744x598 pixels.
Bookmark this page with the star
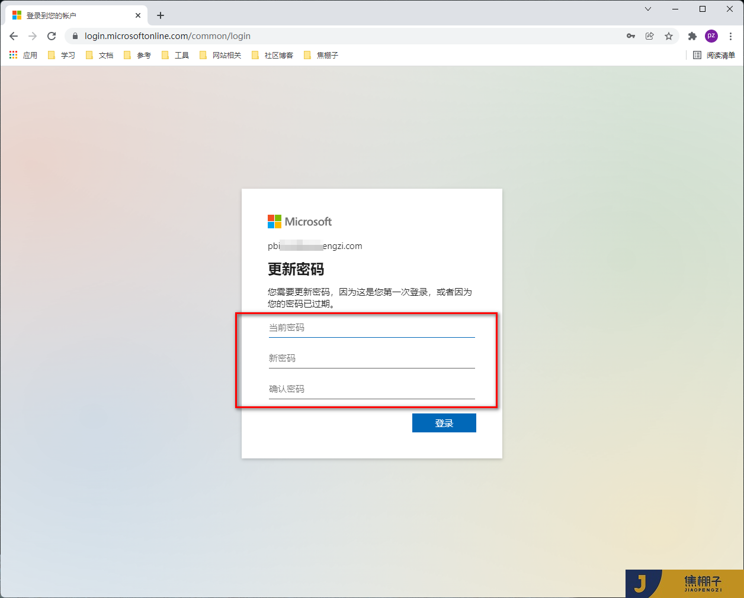point(669,36)
